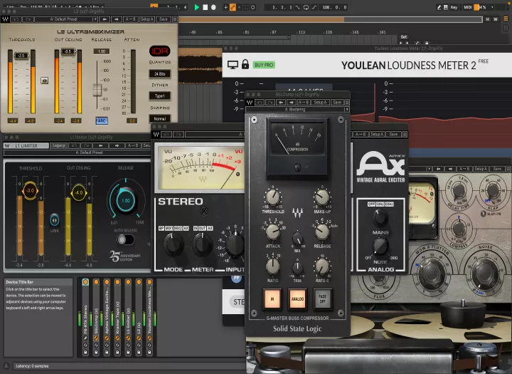
Task: Open A: Default Preset menu in L1 Limiter
Action: pos(77,152)
